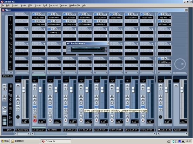This screenshot has width=193, height=144.
Task: Open the 开始 Start button
Action: point(5,141)
